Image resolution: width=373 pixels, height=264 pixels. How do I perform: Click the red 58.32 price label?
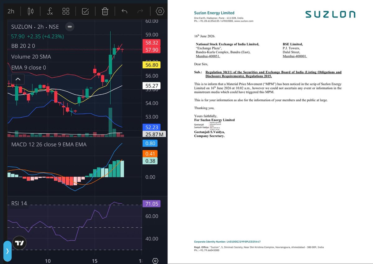(x=151, y=43)
